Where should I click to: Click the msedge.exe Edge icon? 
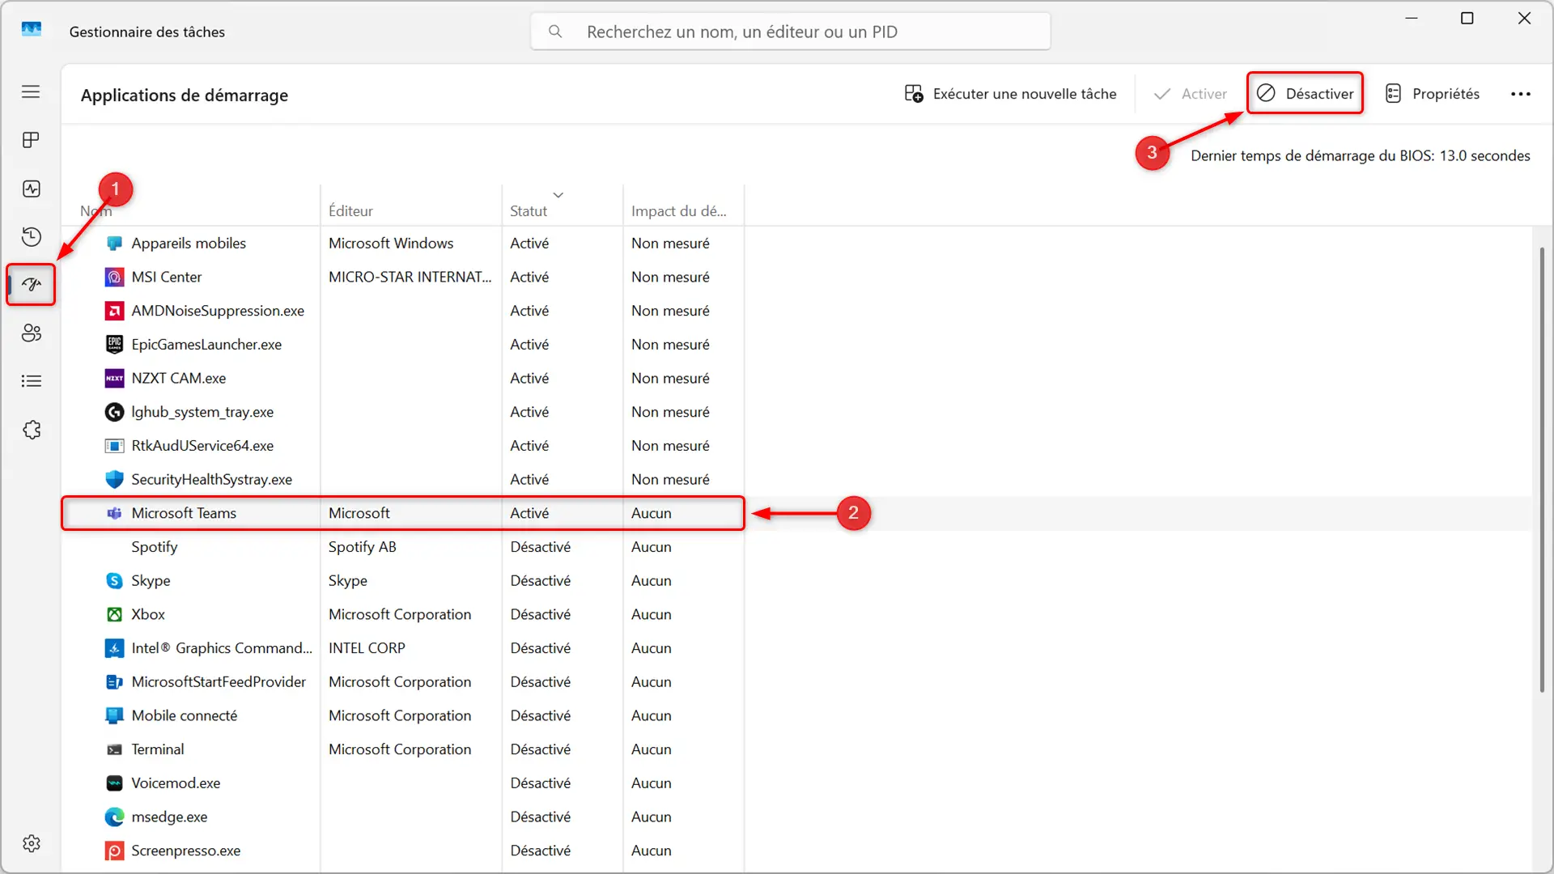[x=115, y=817]
